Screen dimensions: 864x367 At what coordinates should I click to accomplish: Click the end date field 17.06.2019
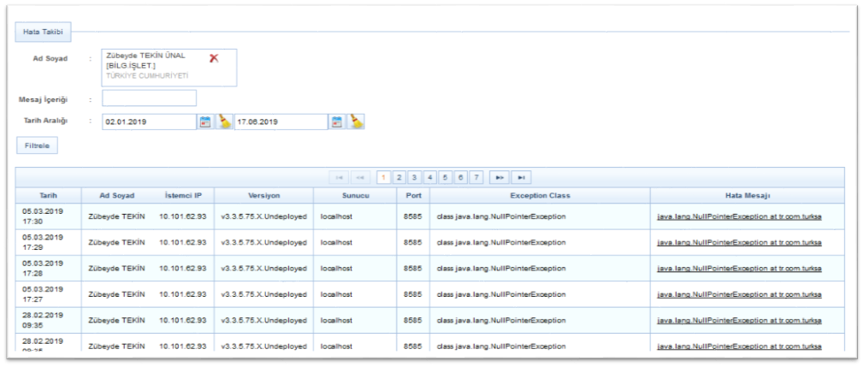pyautogui.click(x=281, y=121)
